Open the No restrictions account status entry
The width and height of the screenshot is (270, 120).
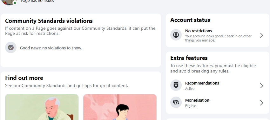pyautogui.click(x=218, y=35)
